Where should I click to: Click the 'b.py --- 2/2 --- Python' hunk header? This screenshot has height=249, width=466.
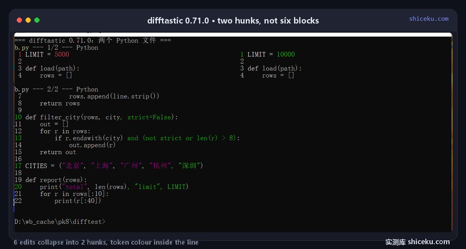(56, 89)
